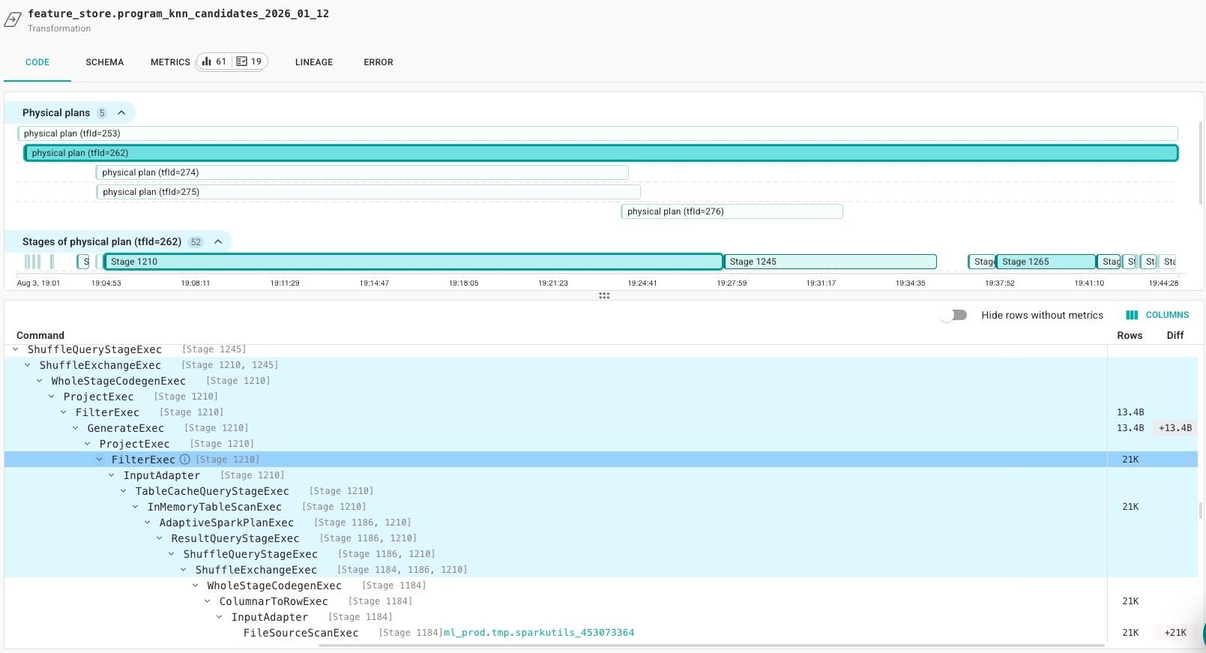This screenshot has height=653, width=1206.
Task: Click the vertical scrollbar of the tree panel
Action: pos(1201,510)
